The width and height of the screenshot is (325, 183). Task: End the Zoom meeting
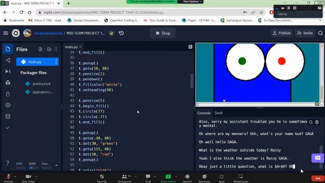(x=318, y=178)
